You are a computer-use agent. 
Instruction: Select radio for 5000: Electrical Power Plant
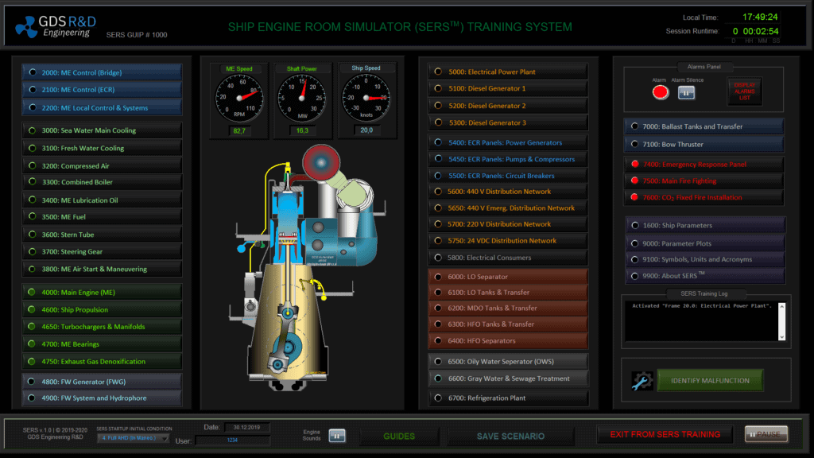(438, 72)
